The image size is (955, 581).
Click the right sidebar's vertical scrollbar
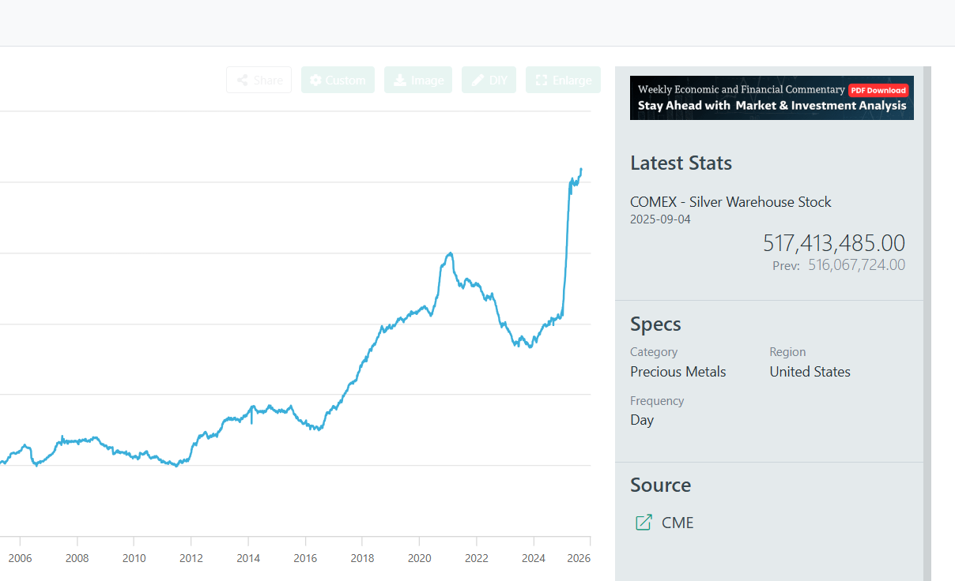[927, 316]
